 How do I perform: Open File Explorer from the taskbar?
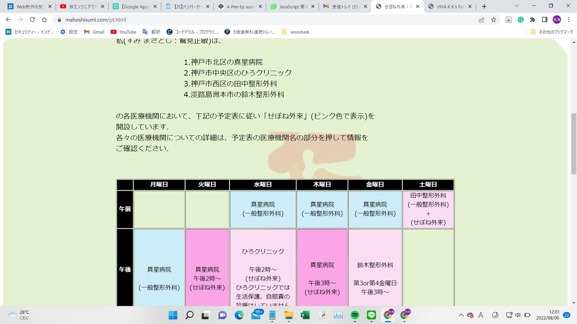point(288,315)
